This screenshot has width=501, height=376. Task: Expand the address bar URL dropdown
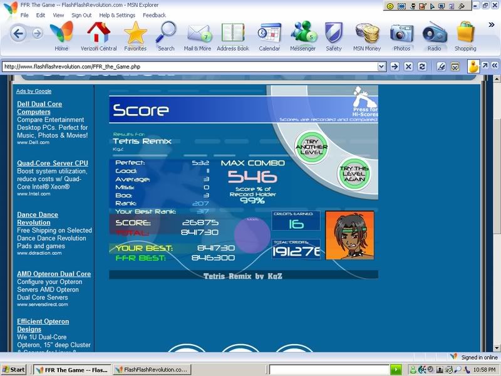pos(381,66)
